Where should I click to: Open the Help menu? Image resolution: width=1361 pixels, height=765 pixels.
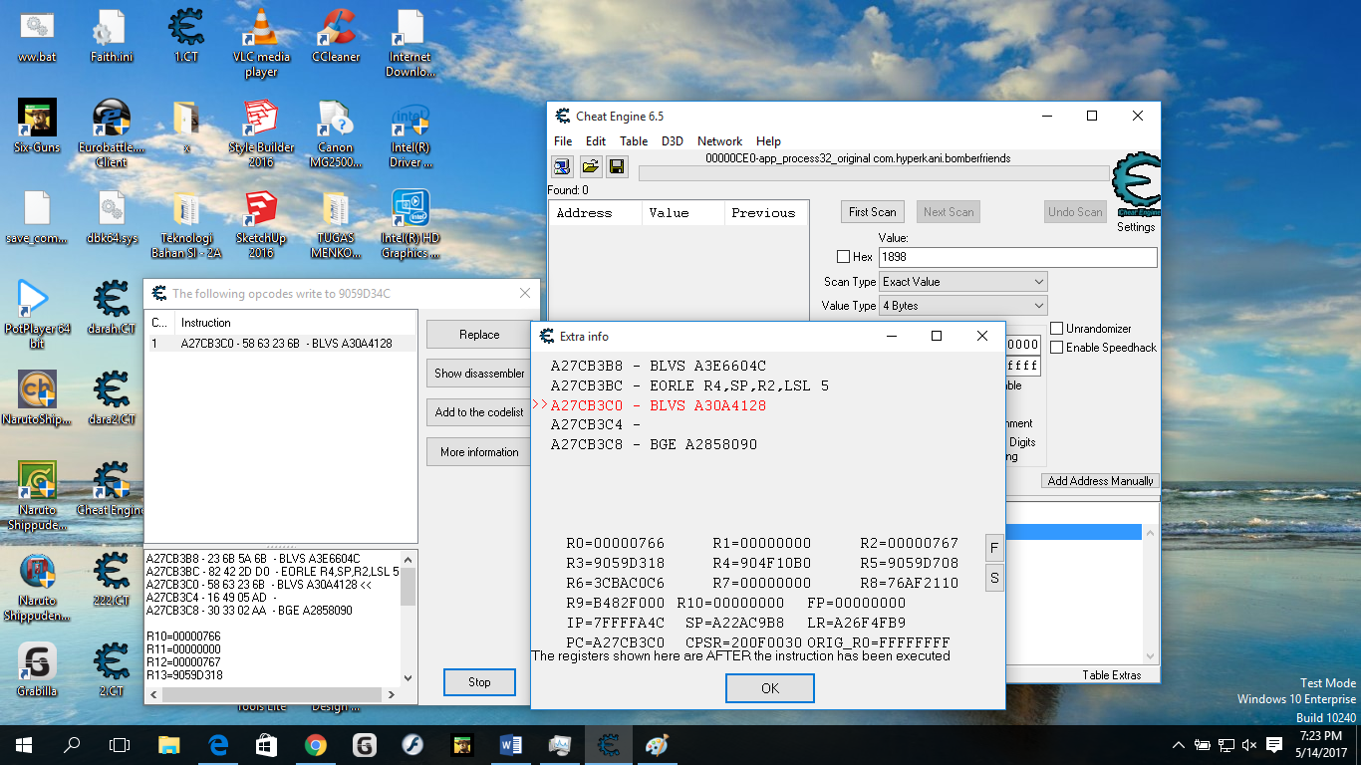tap(768, 141)
